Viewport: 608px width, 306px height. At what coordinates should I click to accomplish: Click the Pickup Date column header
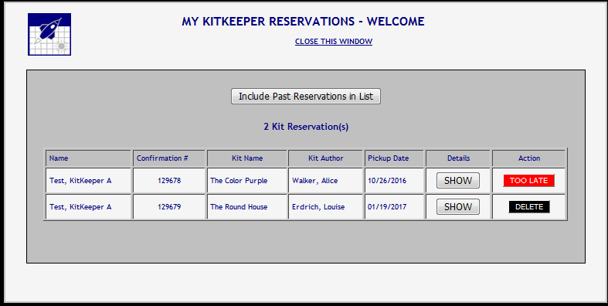point(394,158)
